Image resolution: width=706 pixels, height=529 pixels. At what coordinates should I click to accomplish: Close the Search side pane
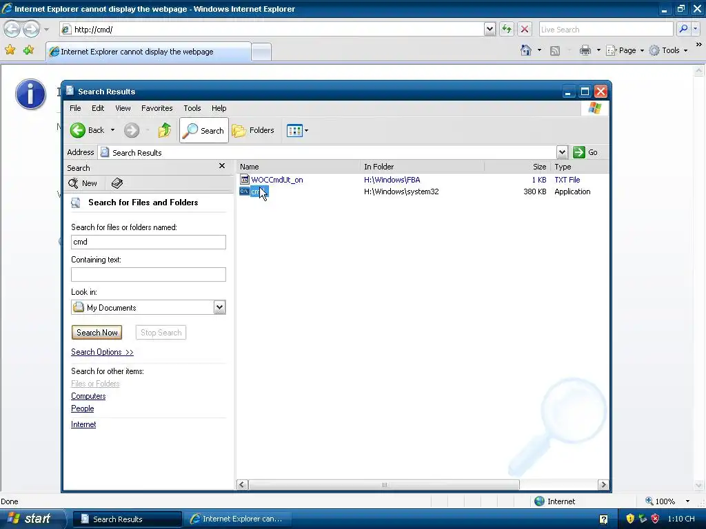pyautogui.click(x=222, y=166)
